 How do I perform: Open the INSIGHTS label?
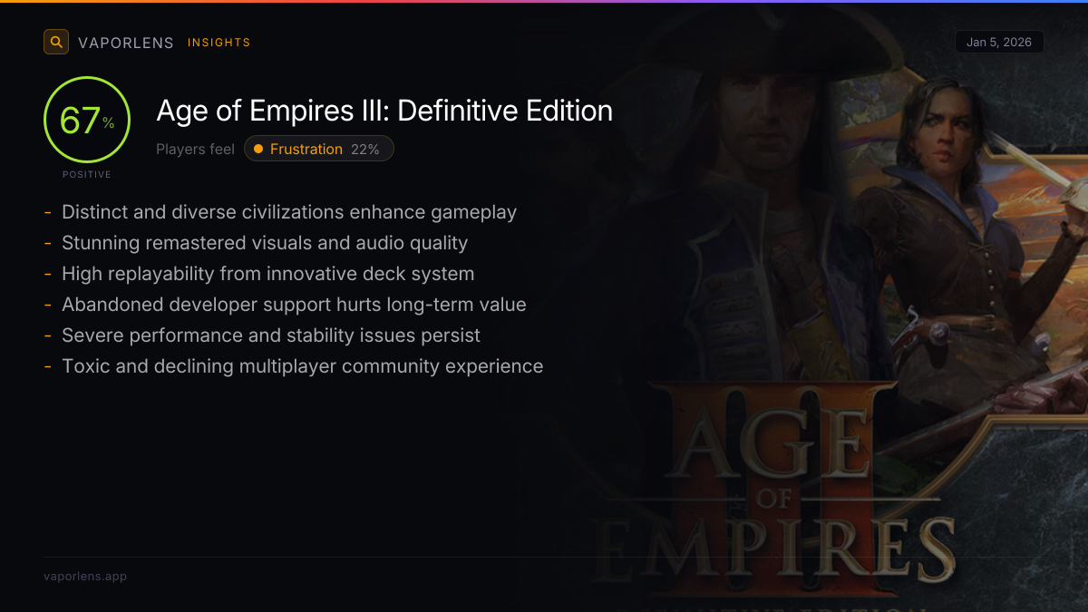coord(219,43)
